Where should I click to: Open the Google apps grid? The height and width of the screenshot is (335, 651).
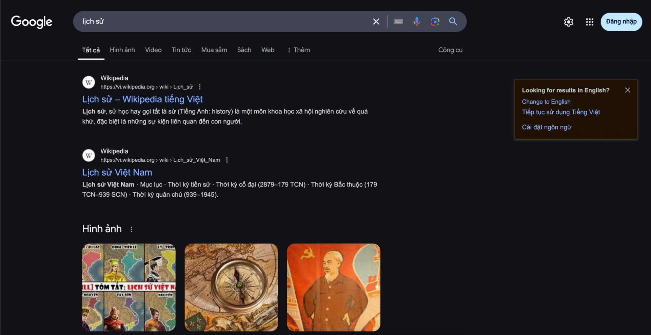tap(589, 22)
